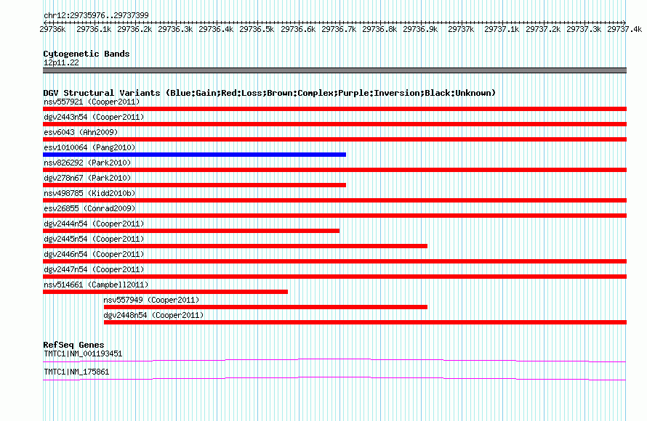
Task: Click the 29736.2k ruler tick label
Action: [x=134, y=29]
